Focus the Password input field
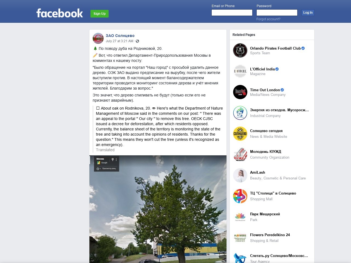Screen dimensions: 351x263 [277, 13]
